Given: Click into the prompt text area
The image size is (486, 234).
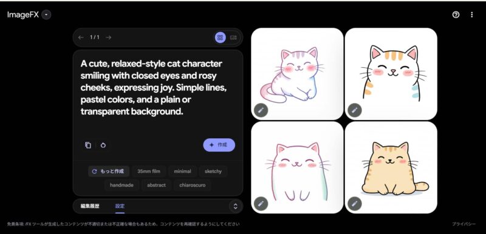Looking at the screenshot, I should [154, 87].
